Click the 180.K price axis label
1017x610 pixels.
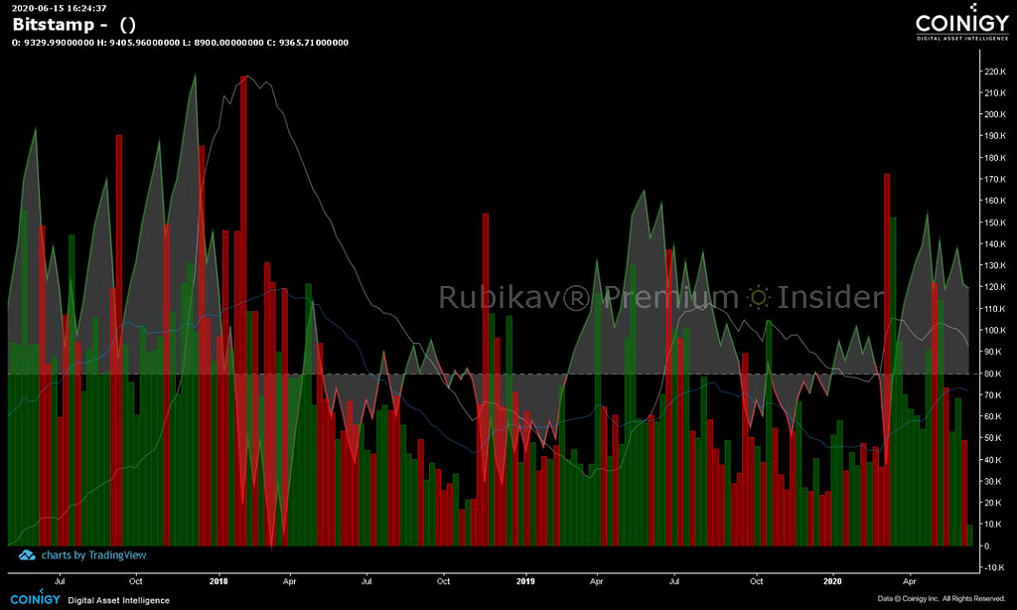995,158
